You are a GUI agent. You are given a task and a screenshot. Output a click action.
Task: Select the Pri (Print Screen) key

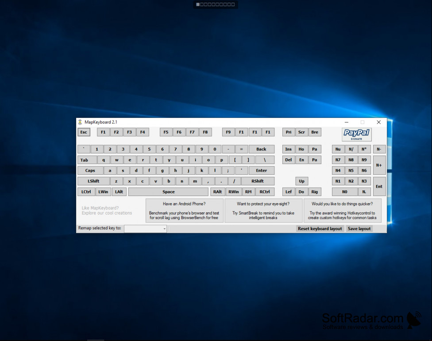[289, 132]
